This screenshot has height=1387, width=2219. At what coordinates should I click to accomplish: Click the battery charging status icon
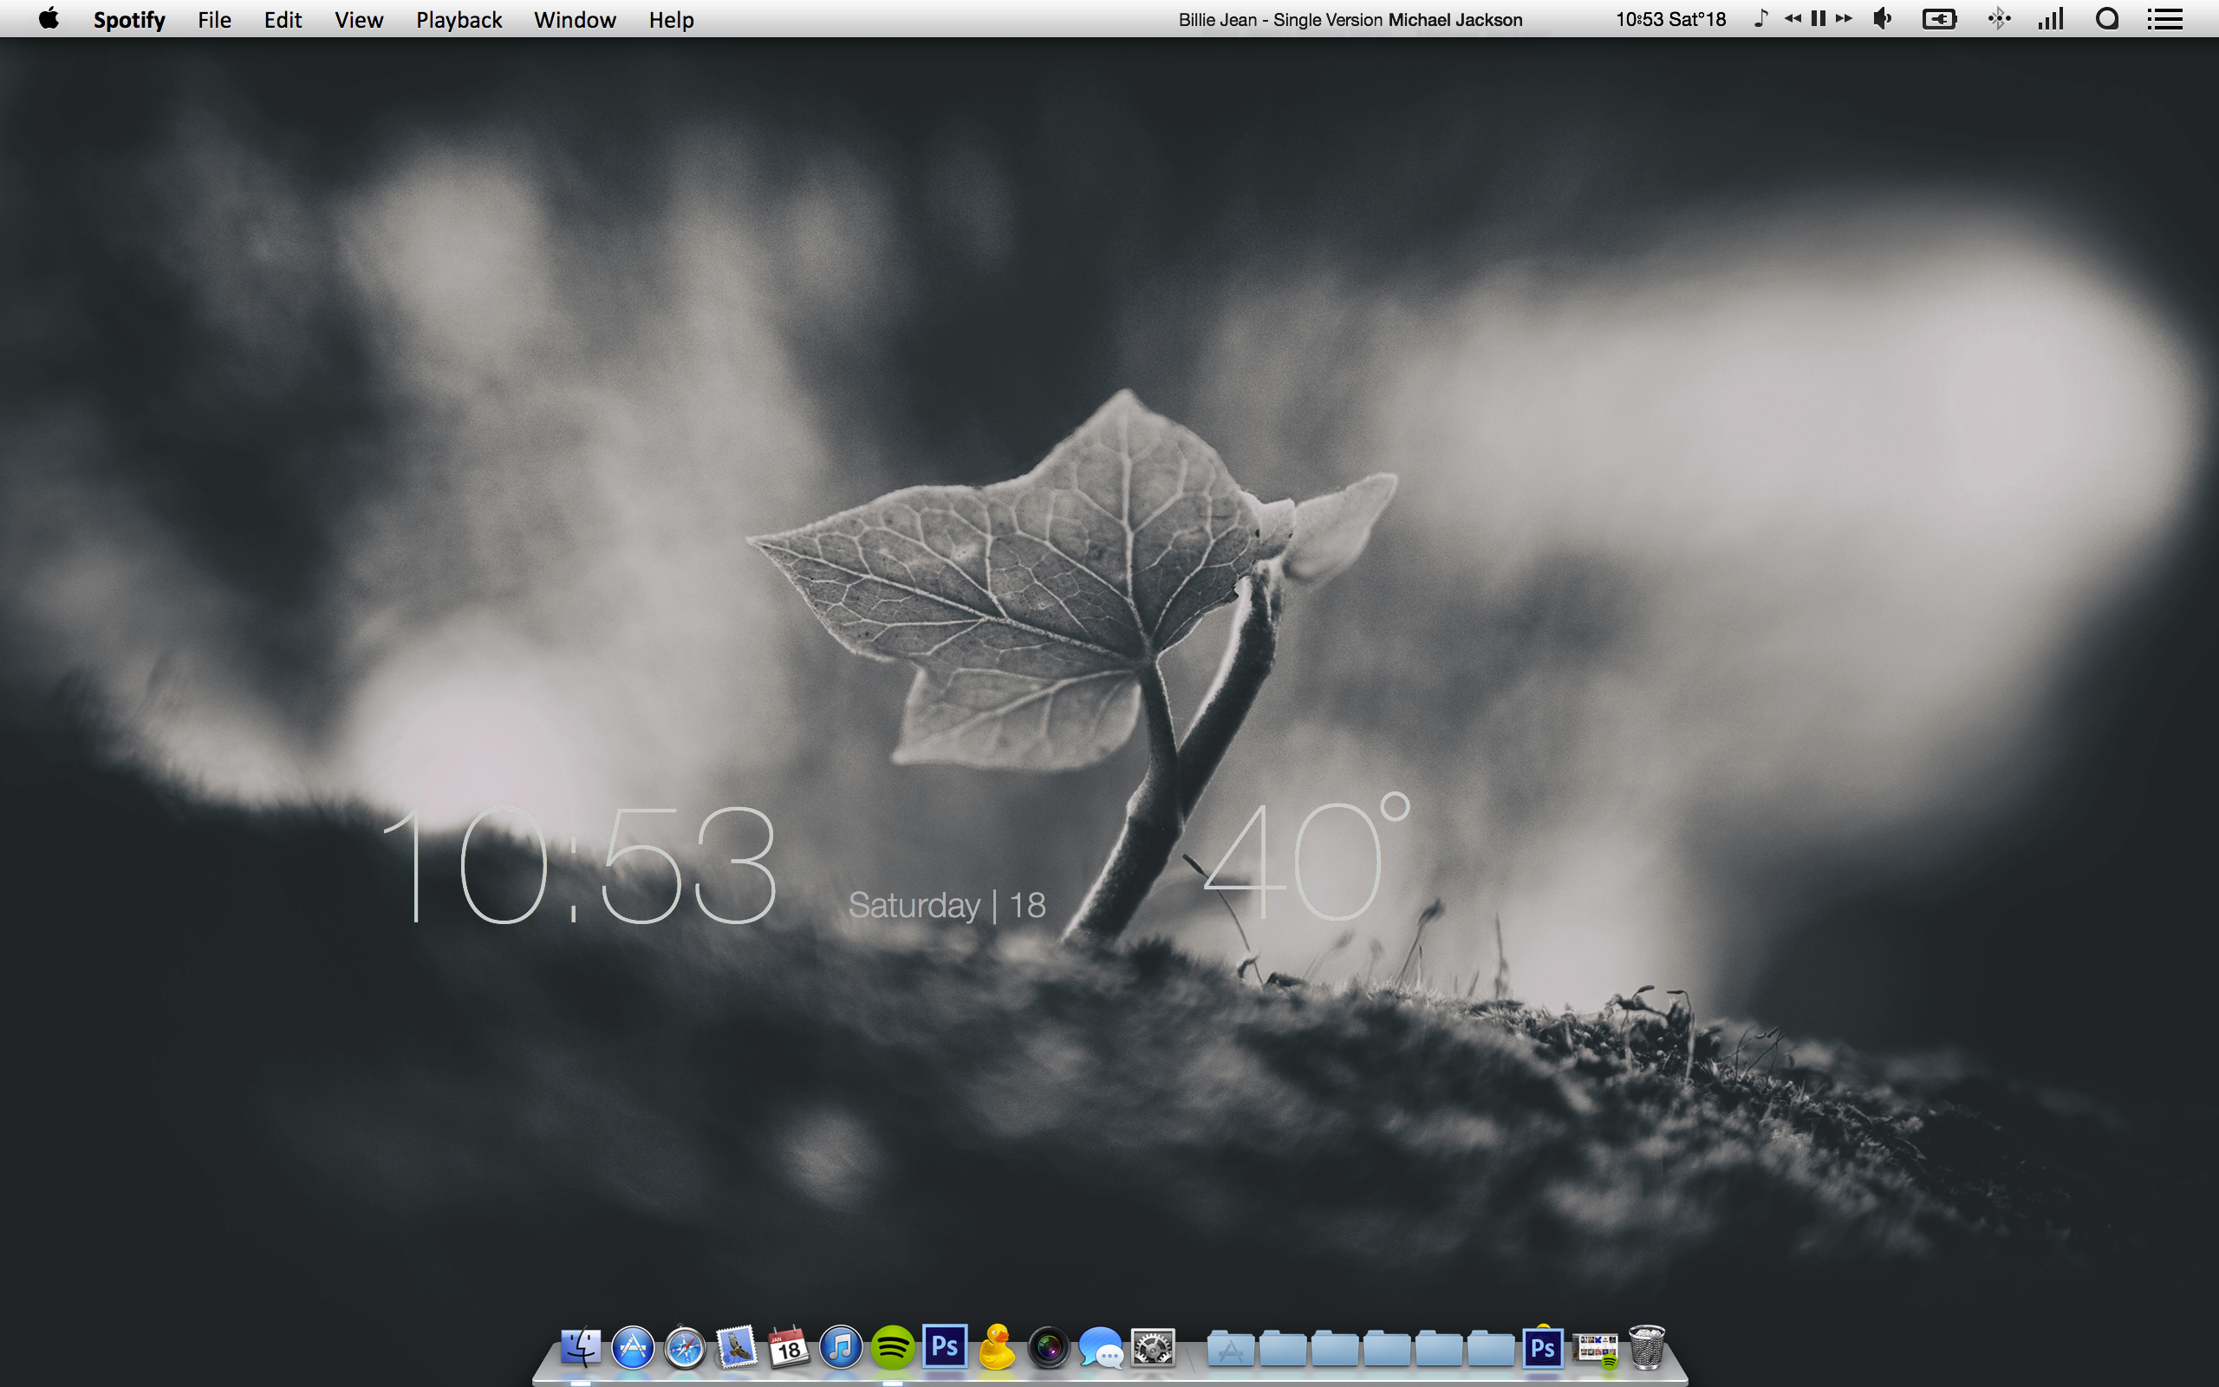1939,18
